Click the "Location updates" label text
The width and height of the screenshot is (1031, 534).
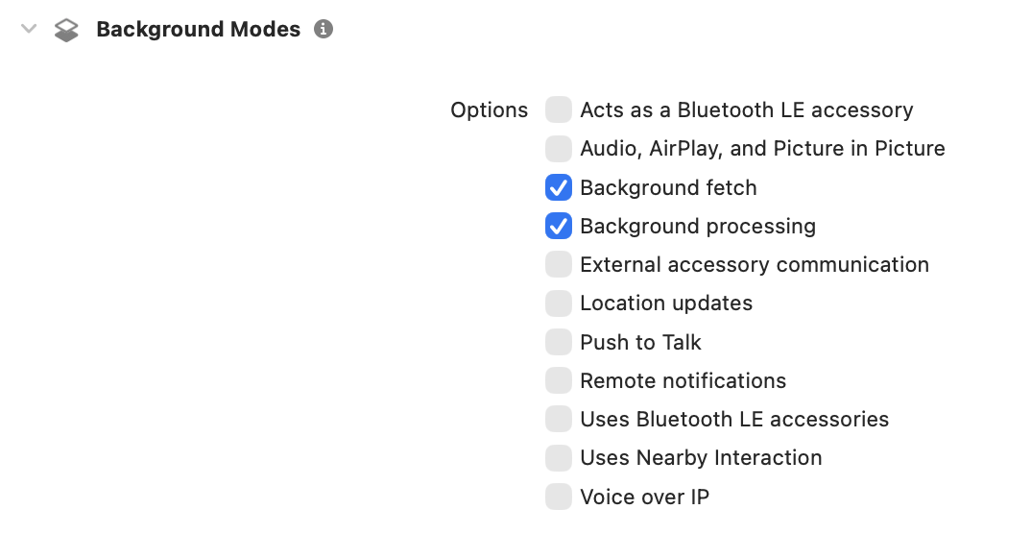coord(665,303)
